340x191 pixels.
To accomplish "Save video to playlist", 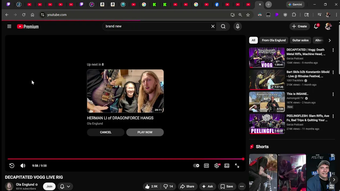I will (x=227, y=186).
